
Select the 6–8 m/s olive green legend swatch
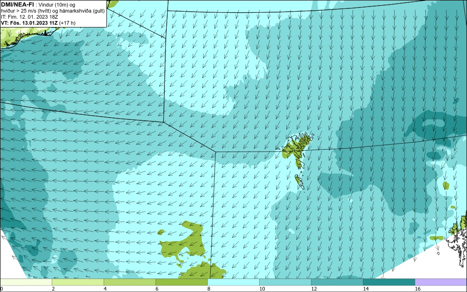181,282
